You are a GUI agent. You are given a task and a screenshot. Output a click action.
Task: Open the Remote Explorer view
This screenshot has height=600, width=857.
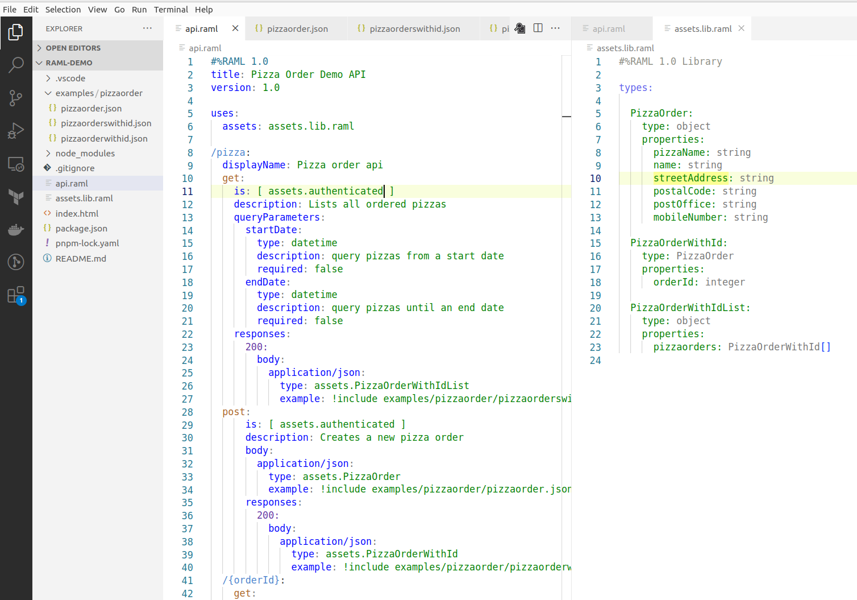click(x=16, y=164)
